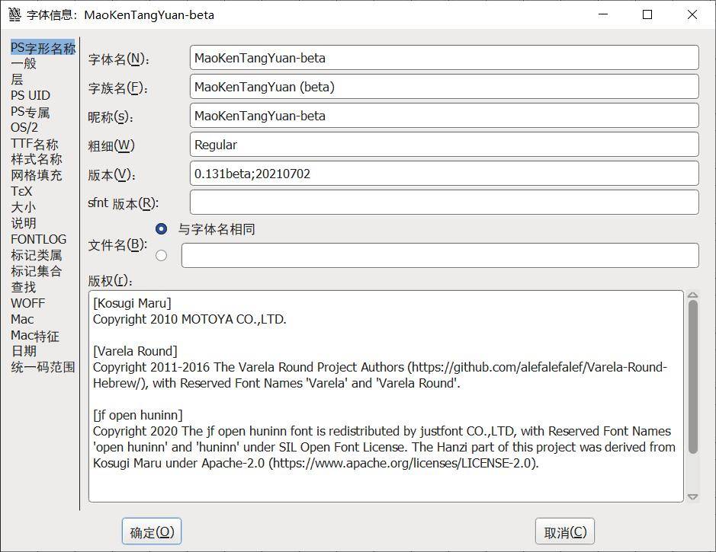This screenshot has width=716, height=552.
Task: Click the copyright scrollbar down arrow
Action: click(692, 497)
